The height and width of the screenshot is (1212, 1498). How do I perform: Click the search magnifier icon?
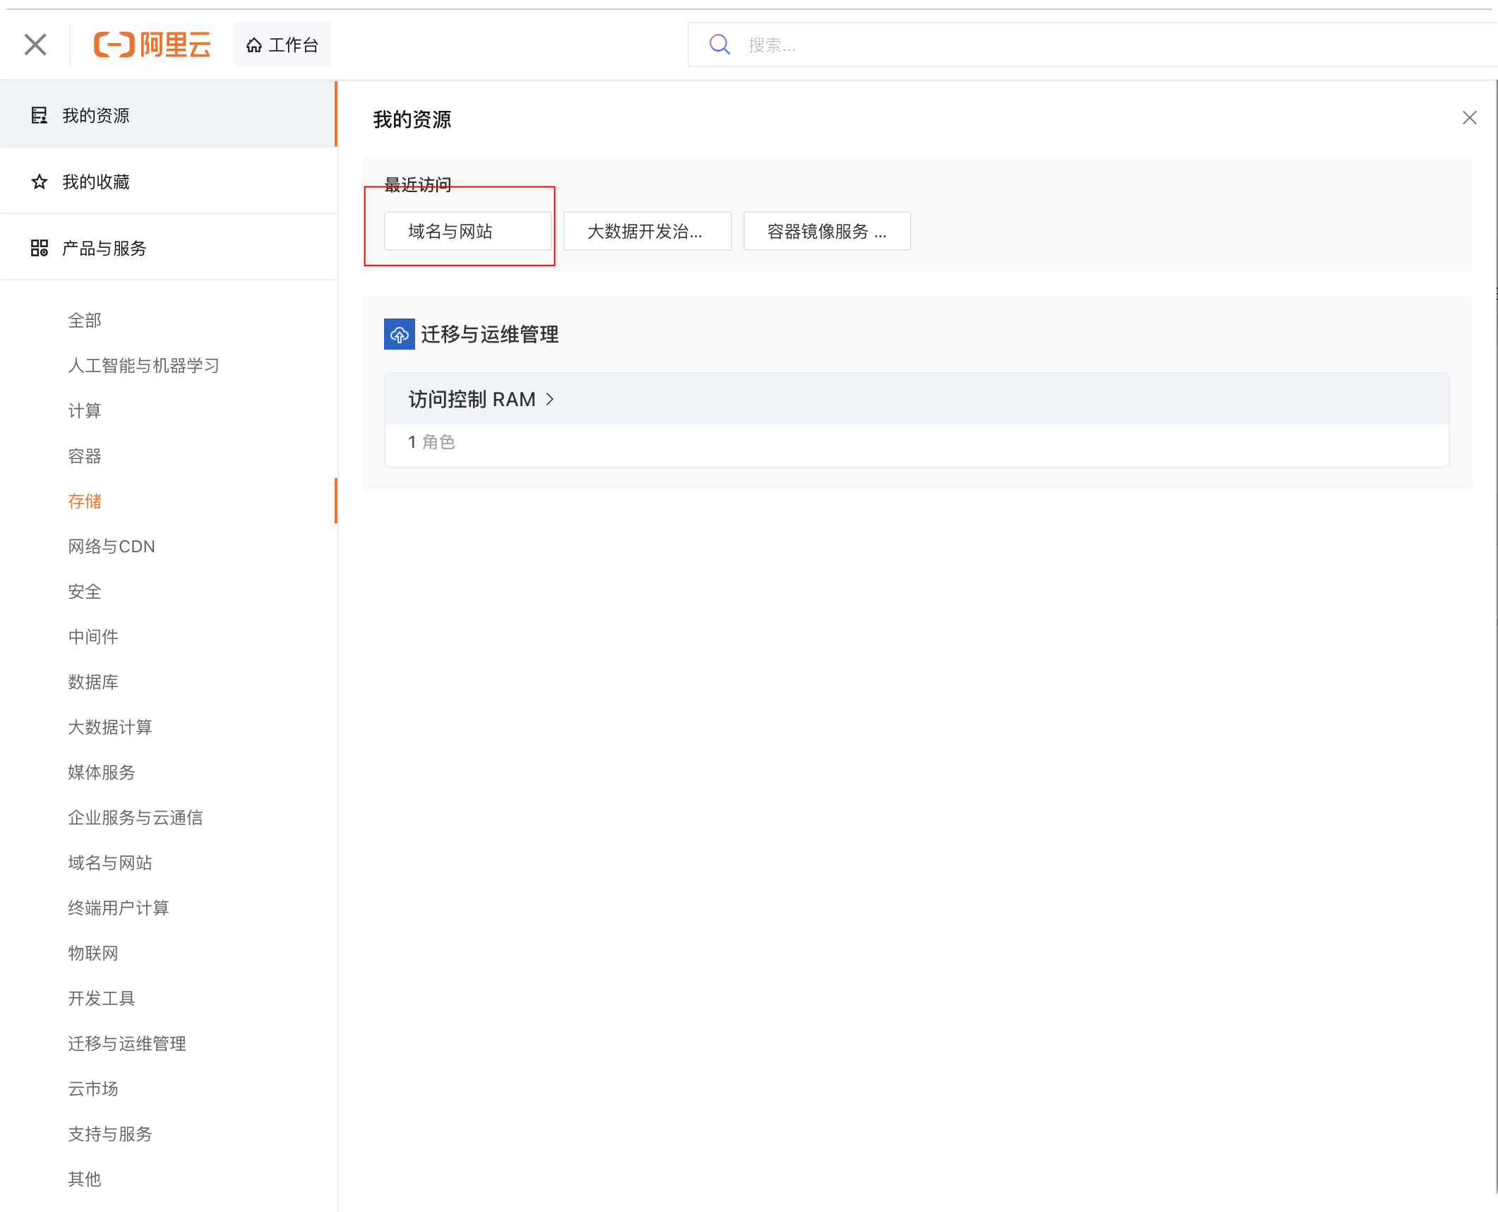719,44
